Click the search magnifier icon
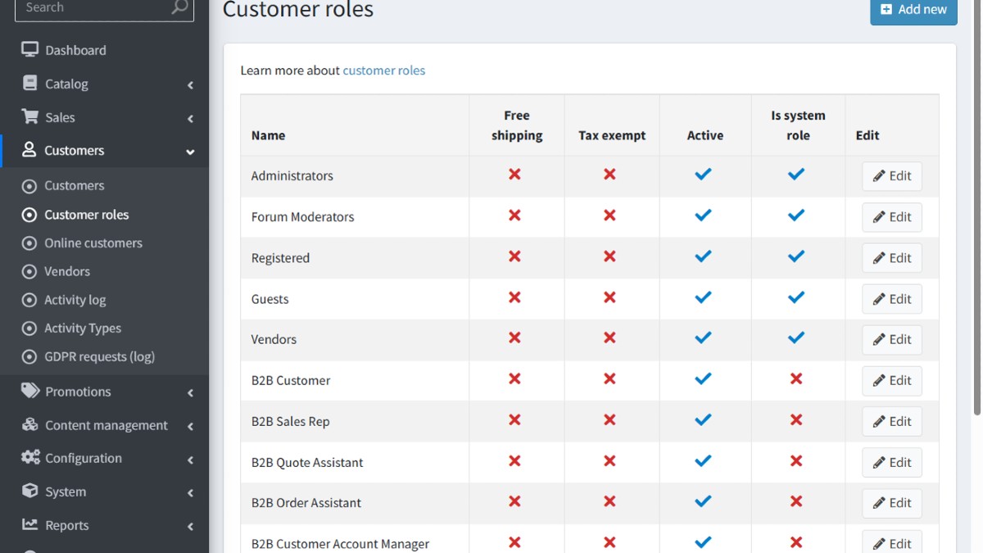Image resolution: width=983 pixels, height=553 pixels. pos(179,7)
